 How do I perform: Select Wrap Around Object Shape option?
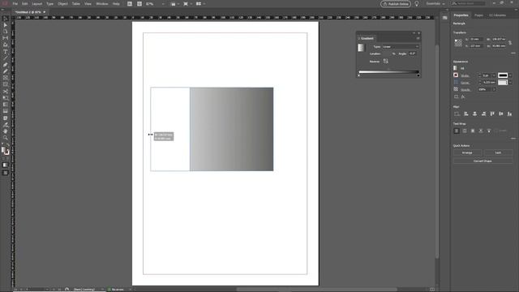coord(473,131)
